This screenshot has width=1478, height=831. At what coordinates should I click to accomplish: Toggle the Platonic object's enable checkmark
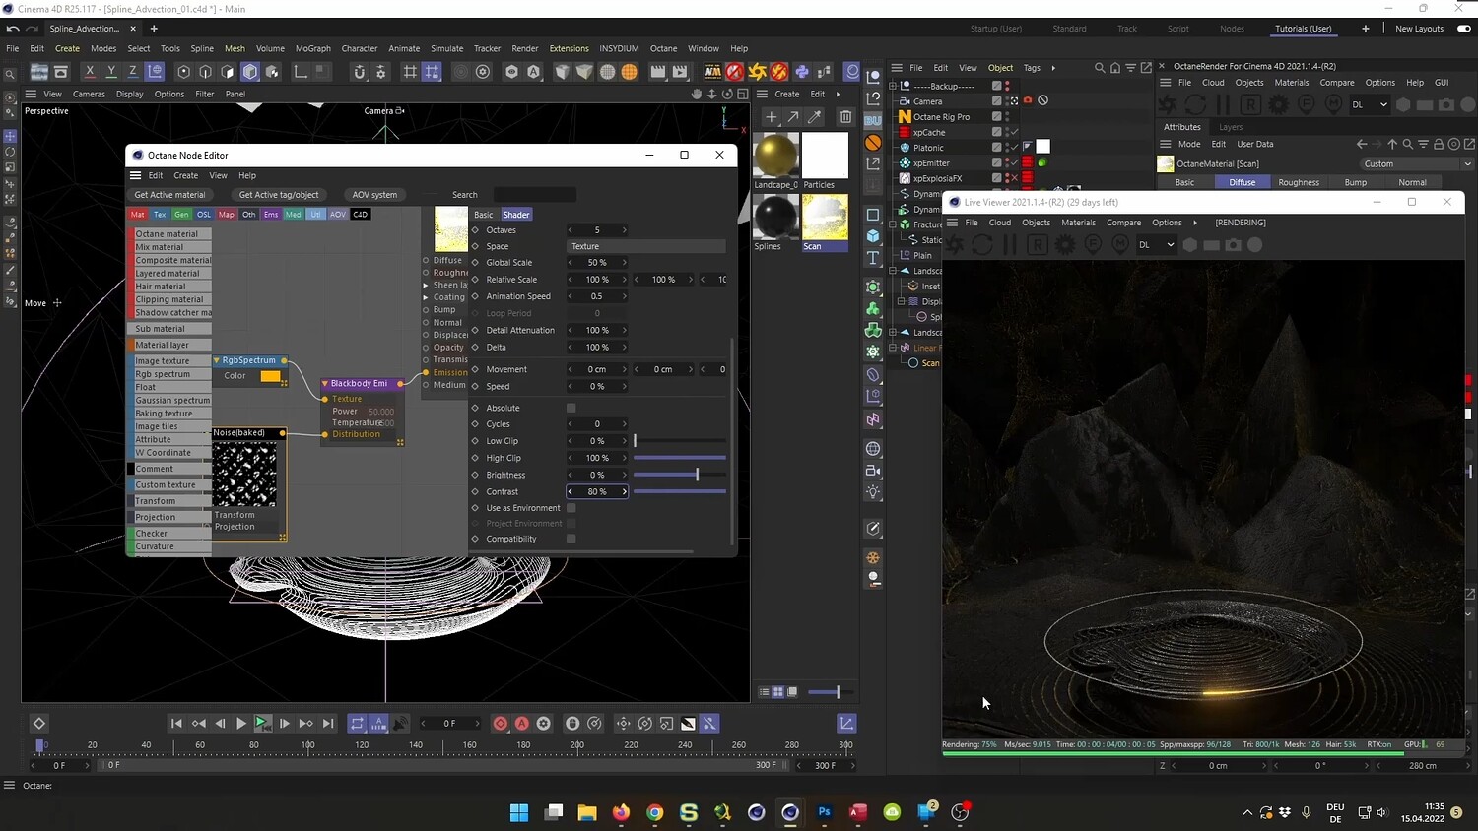pos(1013,148)
